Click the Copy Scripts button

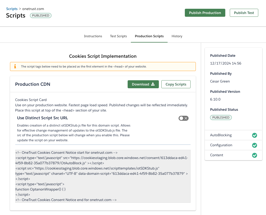click(176, 84)
